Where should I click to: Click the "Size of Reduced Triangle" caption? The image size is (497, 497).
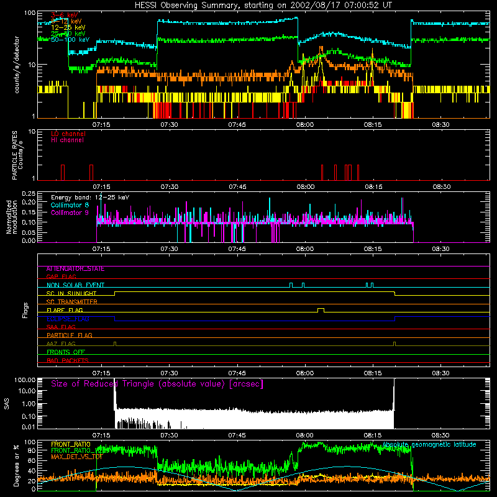tap(157, 384)
